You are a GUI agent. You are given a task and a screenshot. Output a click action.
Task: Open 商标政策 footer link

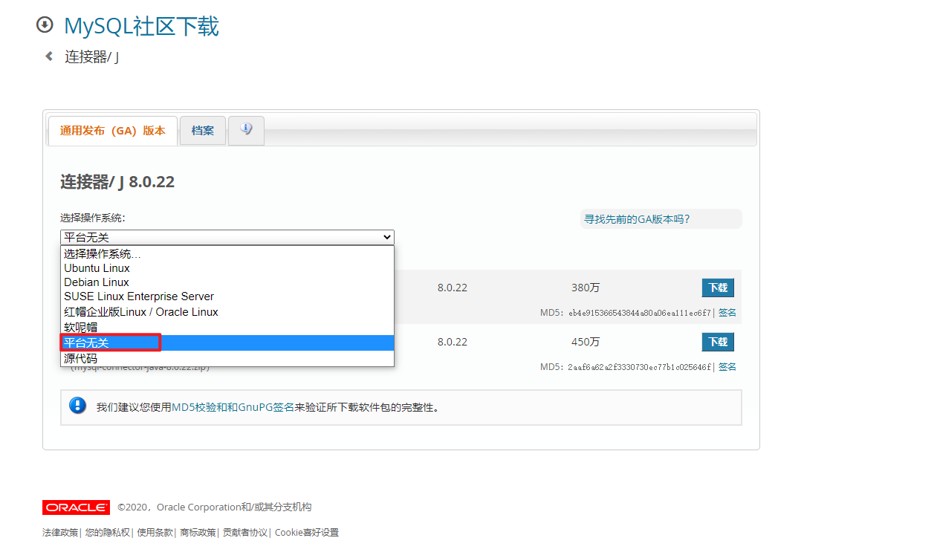pos(198,533)
